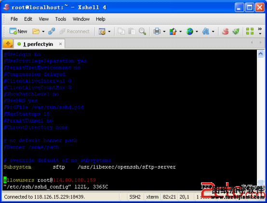Click the fullscreen arrows icon

(250, 31)
